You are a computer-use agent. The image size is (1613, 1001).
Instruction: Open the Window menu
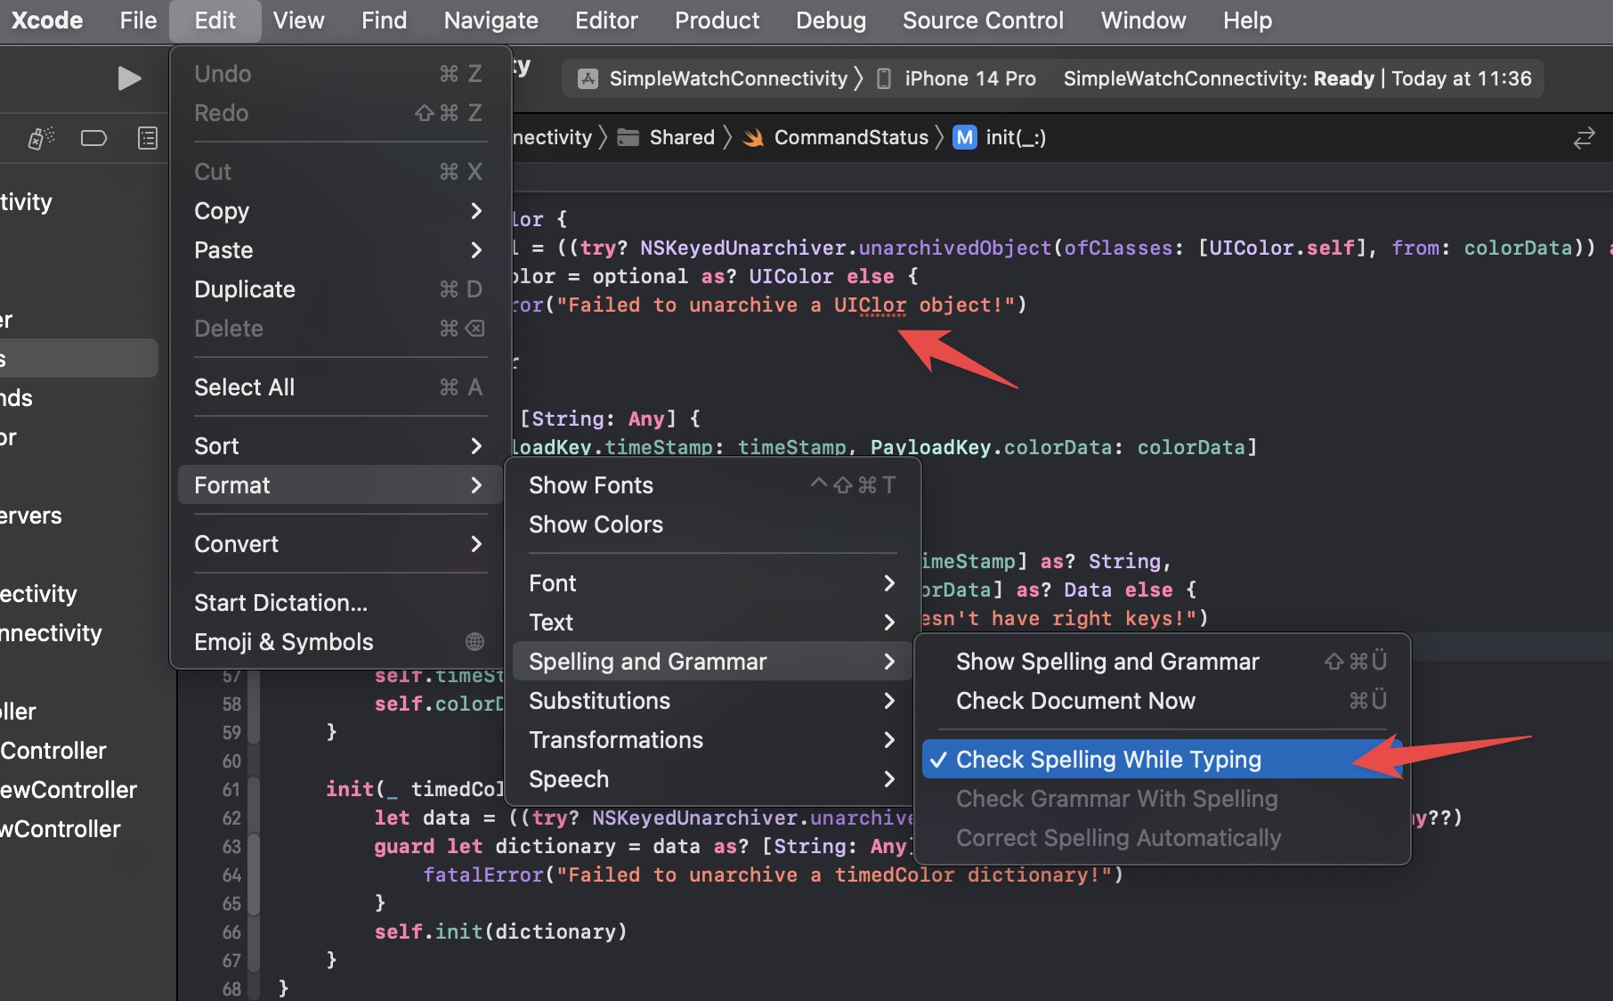(1143, 20)
